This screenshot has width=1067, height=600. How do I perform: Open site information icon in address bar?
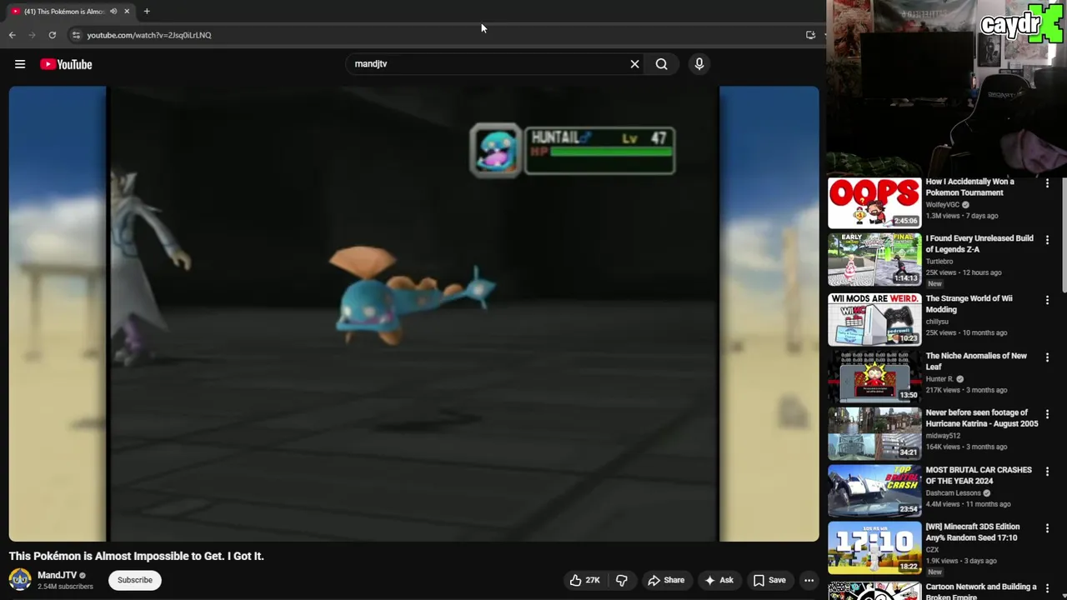pos(76,35)
